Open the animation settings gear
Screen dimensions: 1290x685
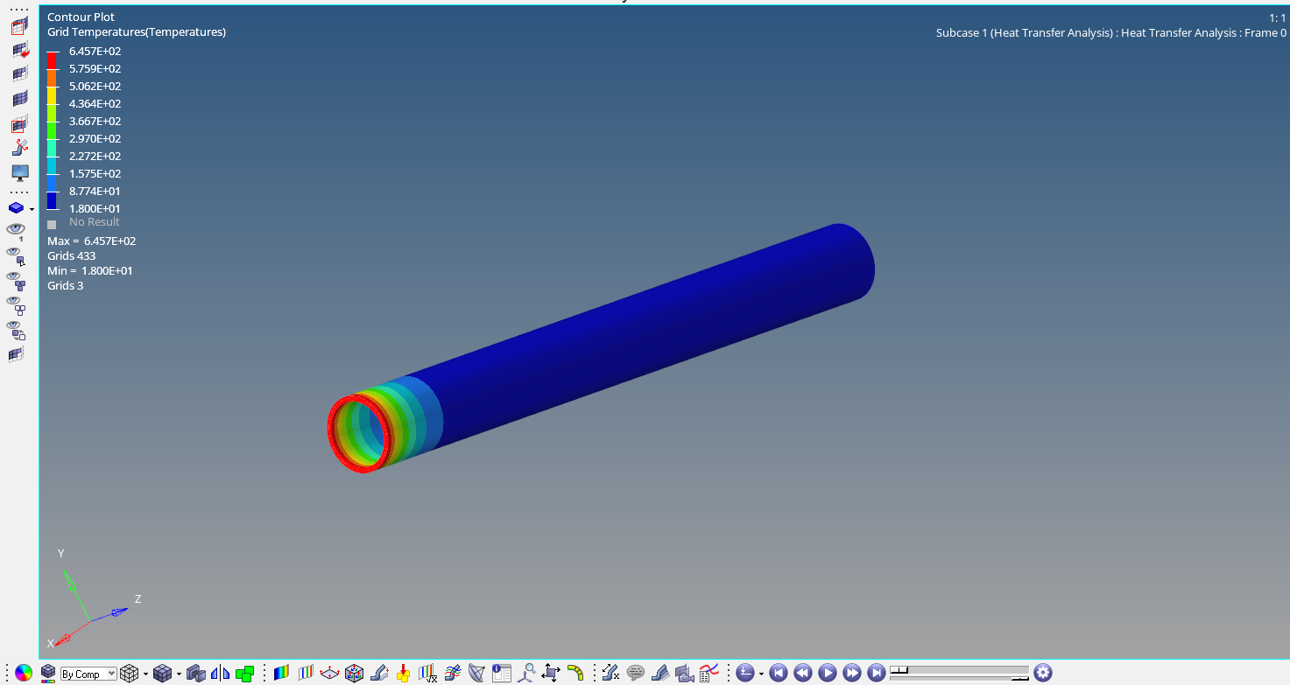[x=1042, y=673]
